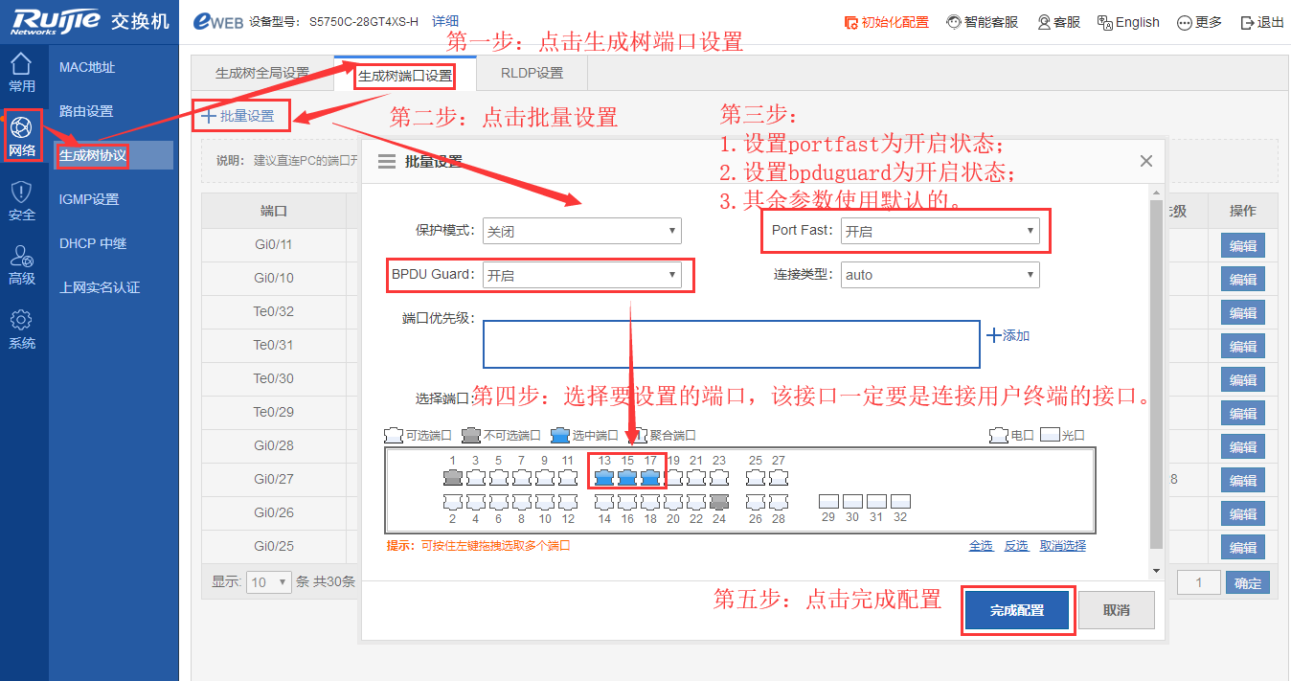
Task: Toggle selection of port 15
Action: coord(627,477)
